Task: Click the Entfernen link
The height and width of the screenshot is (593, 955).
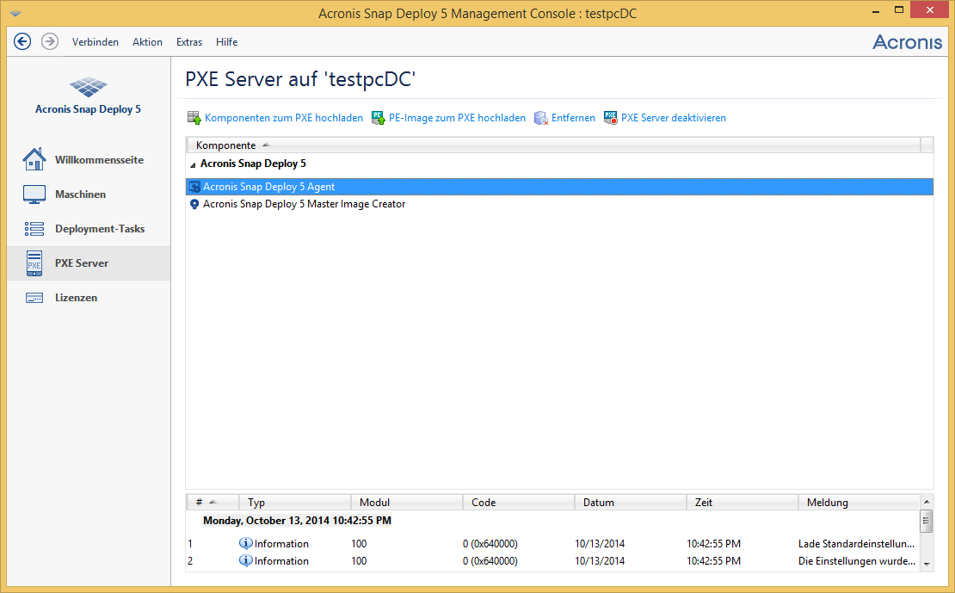Action: 573,118
